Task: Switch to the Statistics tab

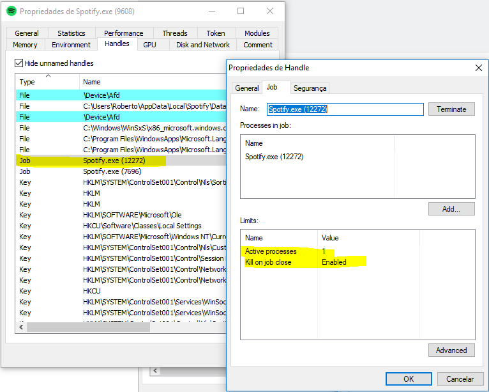Action: pos(71,33)
